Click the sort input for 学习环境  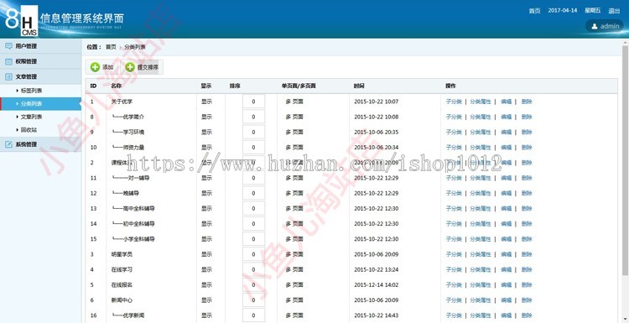253,132
